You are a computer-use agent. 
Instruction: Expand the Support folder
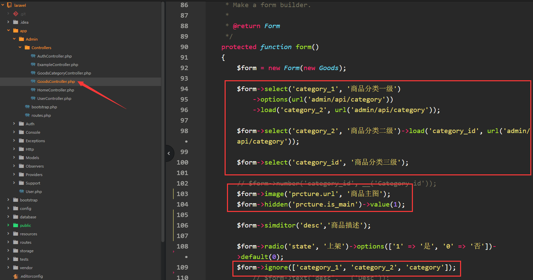coord(14,183)
